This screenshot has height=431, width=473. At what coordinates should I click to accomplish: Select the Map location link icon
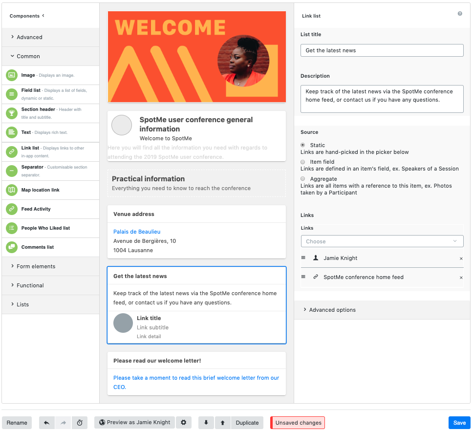tap(11, 190)
